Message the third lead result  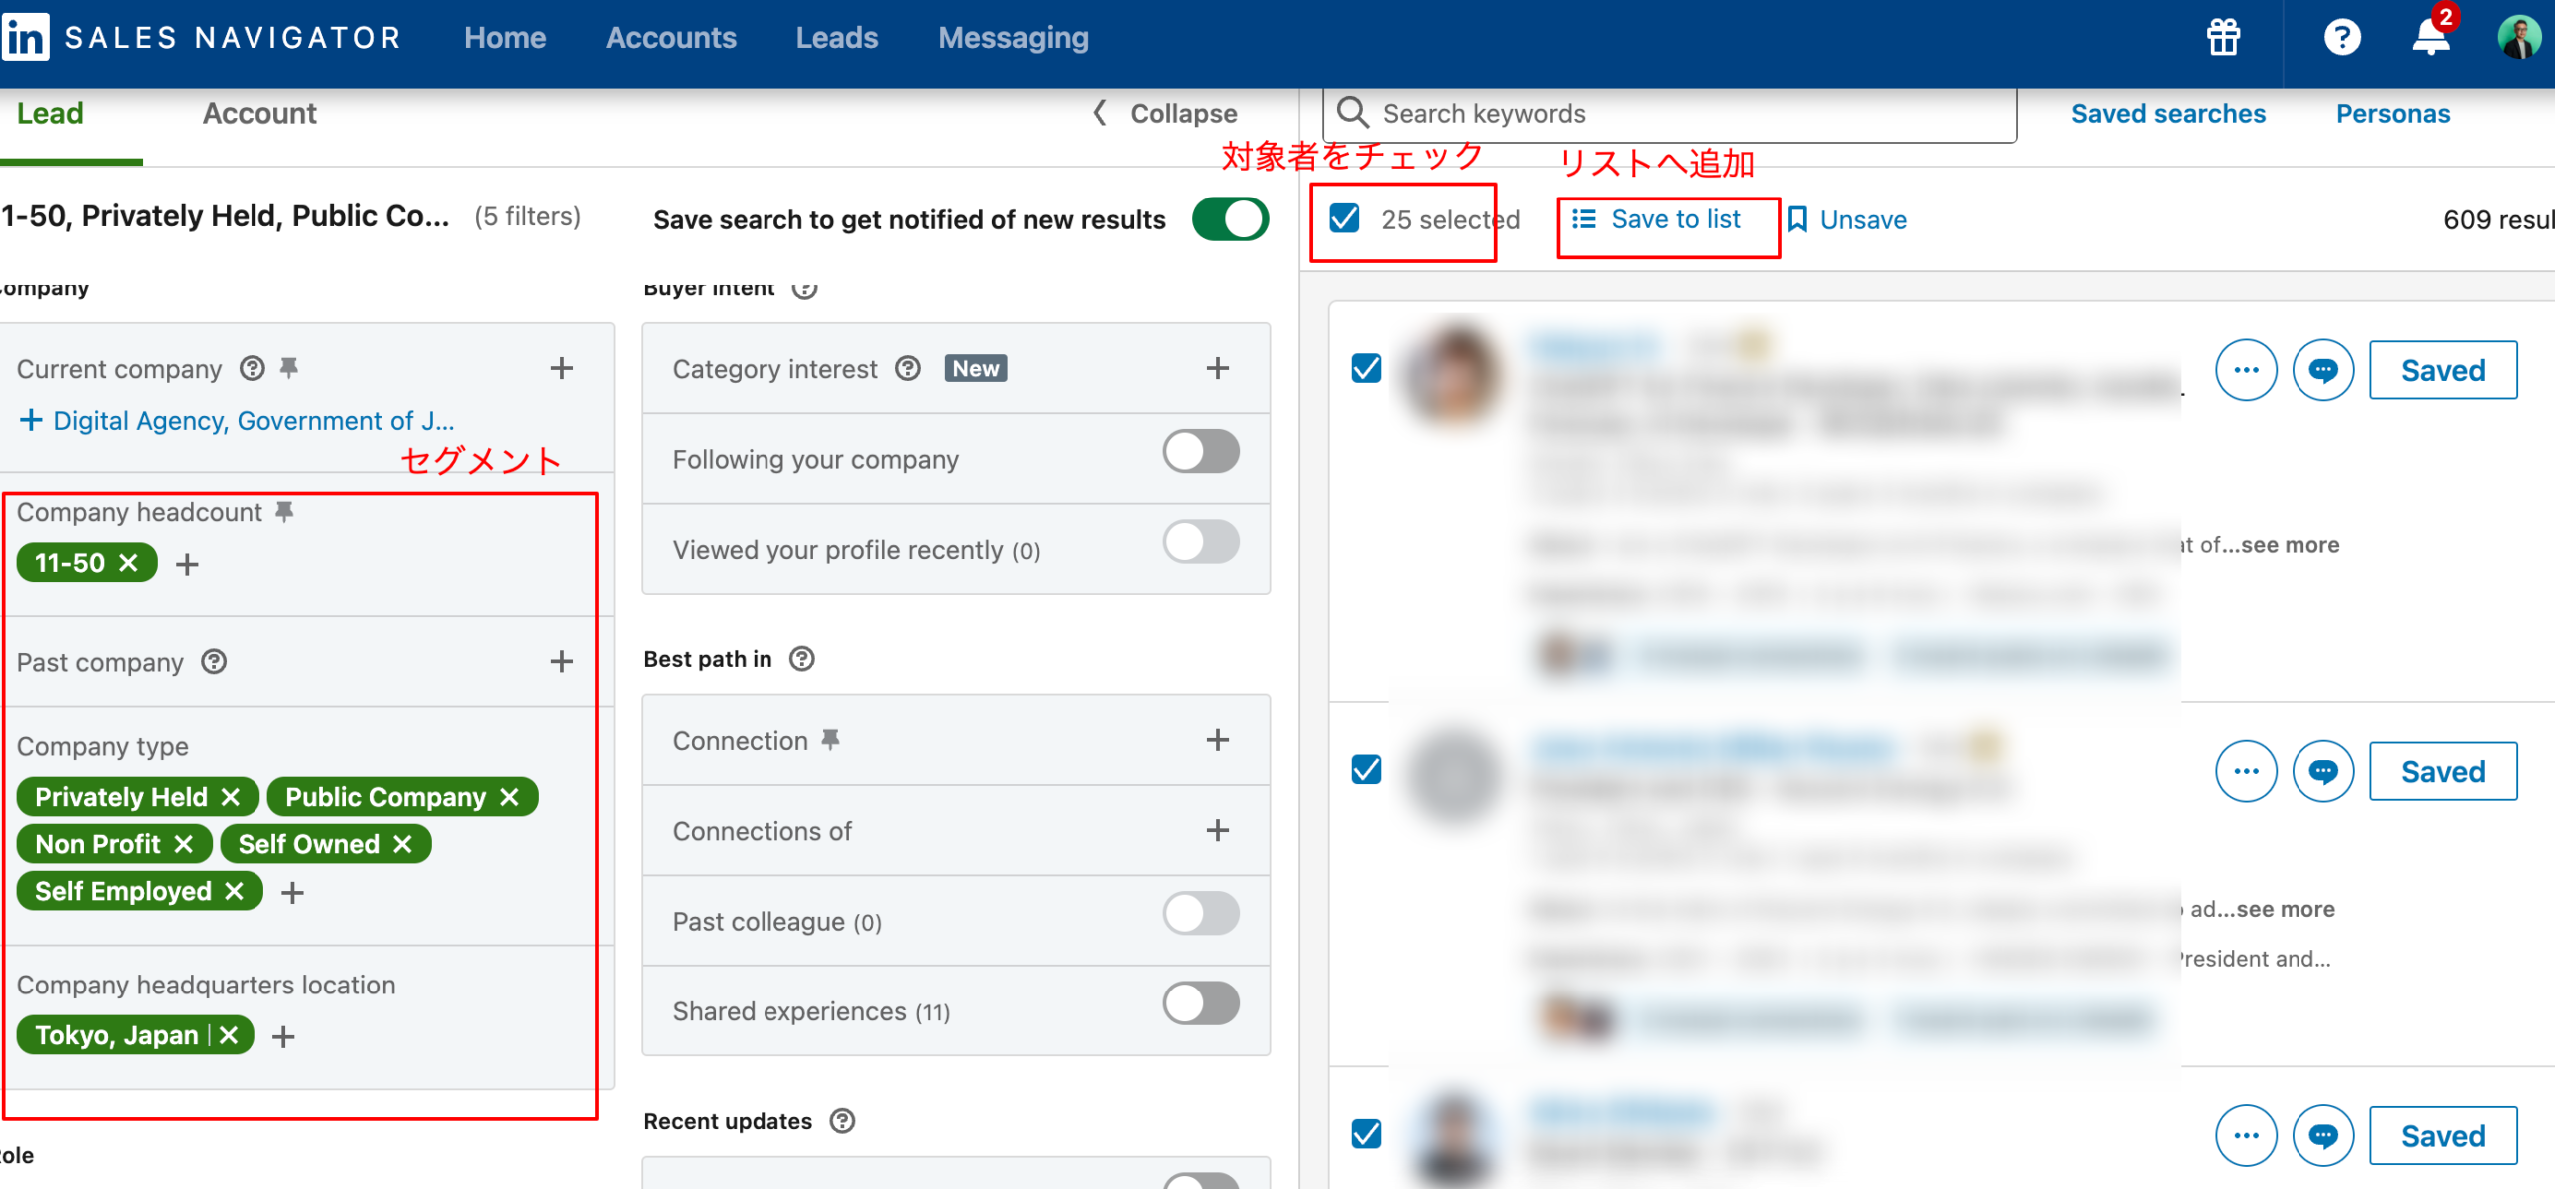click(2323, 1135)
